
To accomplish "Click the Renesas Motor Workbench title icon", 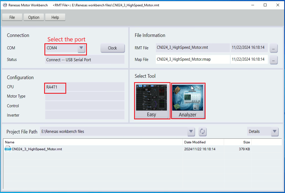I will pos(5,5).
